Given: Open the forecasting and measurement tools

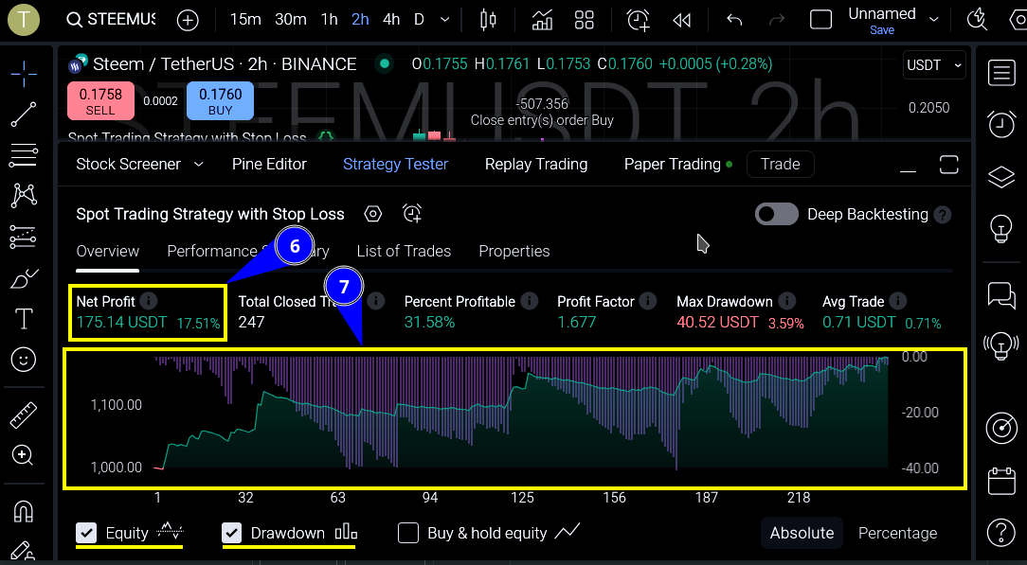Looking at the screenshot, I should click(24, 238).
